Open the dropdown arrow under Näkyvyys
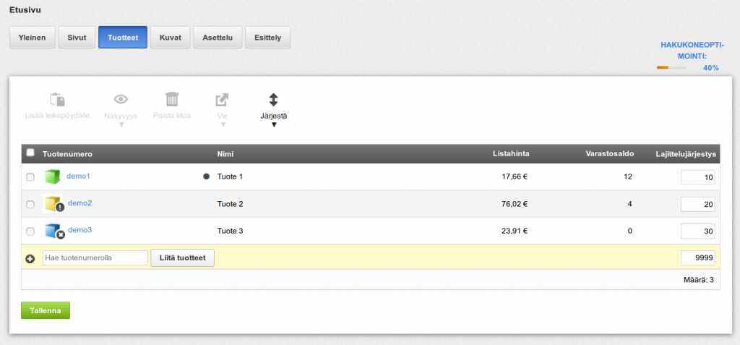This screenshot has height=345, width=740. coord(121,125)
